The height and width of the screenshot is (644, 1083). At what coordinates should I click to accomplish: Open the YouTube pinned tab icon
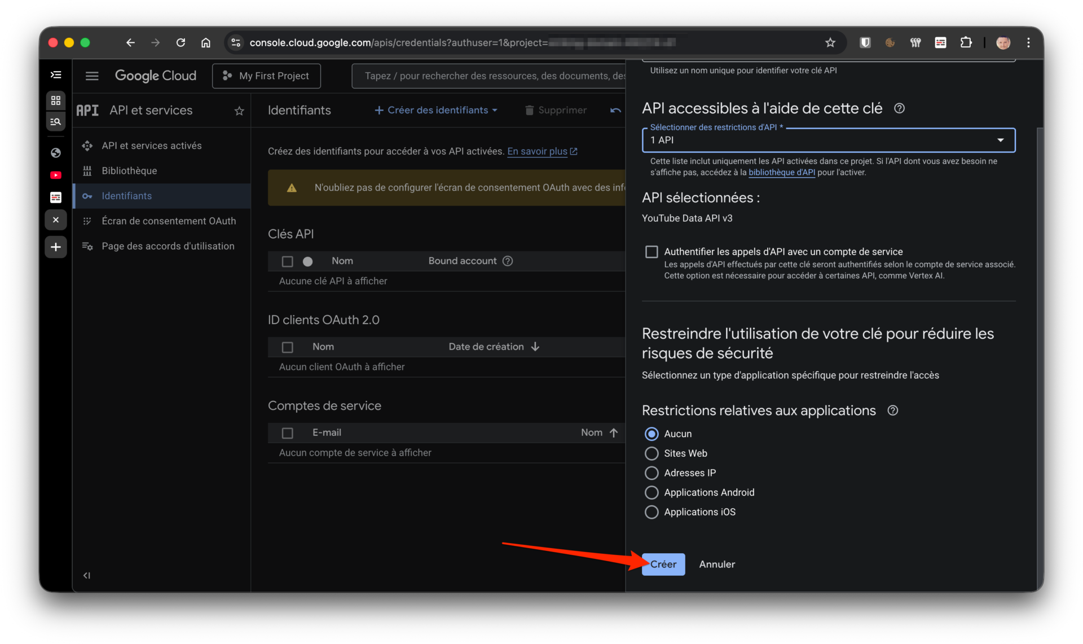(x=56, y=175)
